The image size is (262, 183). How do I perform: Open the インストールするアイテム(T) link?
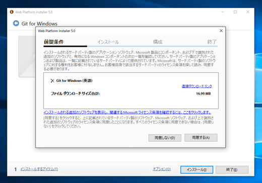[39, 169]
